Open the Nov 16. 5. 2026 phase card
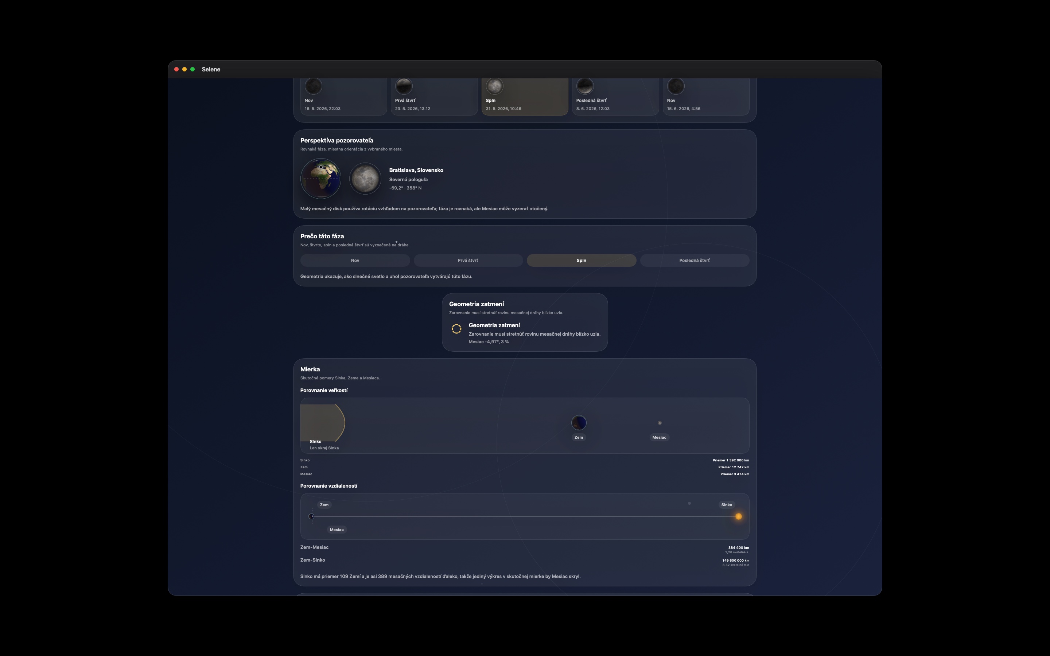The width and height of the screenshot is (1050, 656). point(343,97)
